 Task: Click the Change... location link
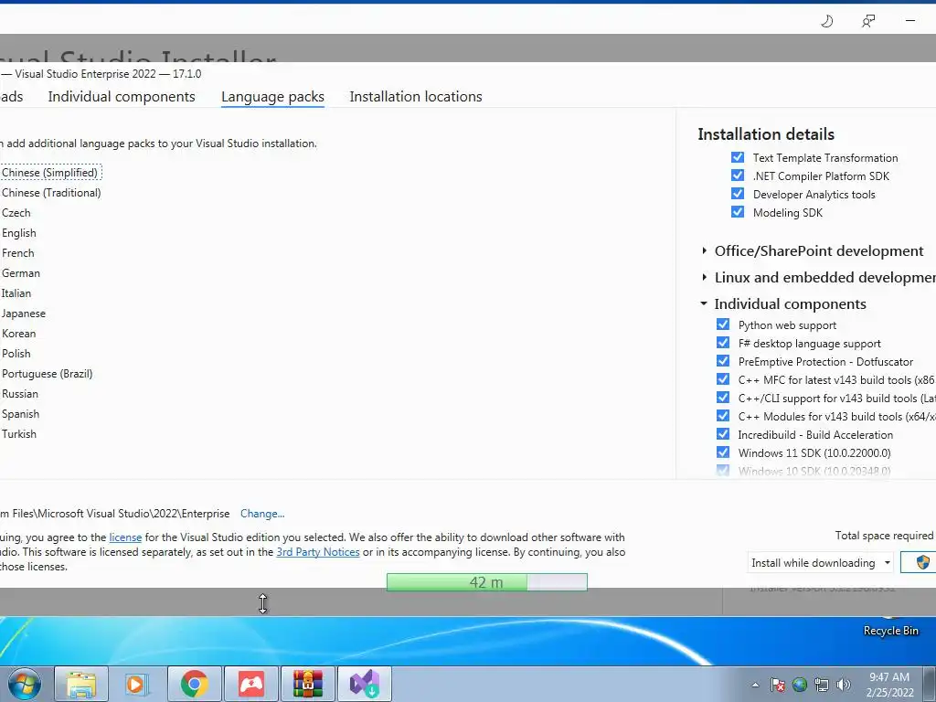click(262, 514)
